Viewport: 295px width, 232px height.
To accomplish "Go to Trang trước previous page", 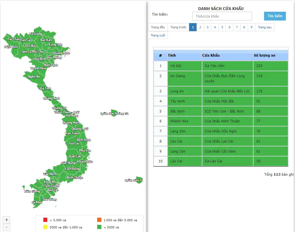I will [x=178, y=27].
